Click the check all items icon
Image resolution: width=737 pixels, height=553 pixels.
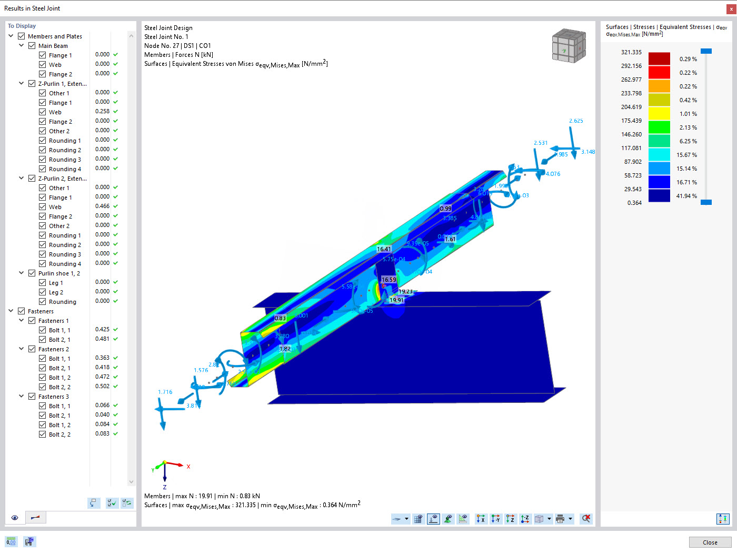click(112, 503)
